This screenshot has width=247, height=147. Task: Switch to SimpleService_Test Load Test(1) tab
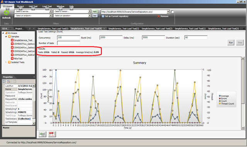coord(190,29)
